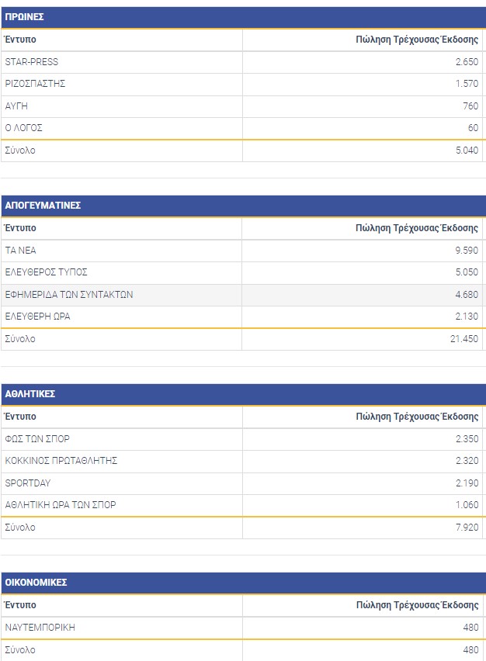Click Έντυπο column header under ΑΘΛΗΤΙΚΕΣ
The width and height of the screenshot is (486, 661).
click(20, 417)
